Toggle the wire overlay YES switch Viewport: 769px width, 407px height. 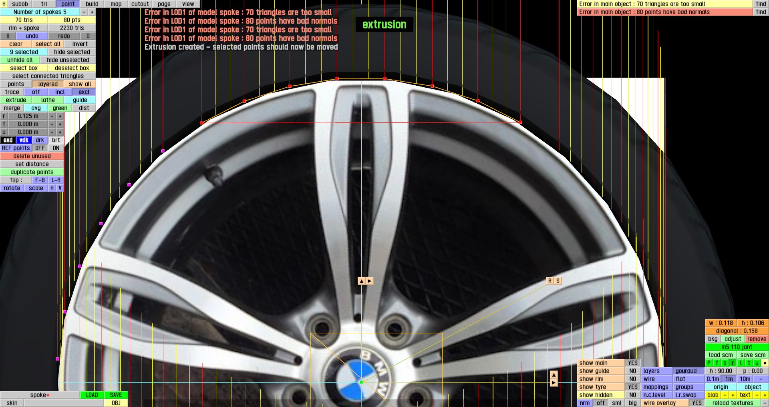point(697,403)
